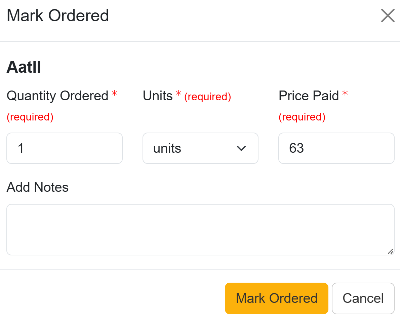Click the Quantity Ordered input field

[x=65, y=148]
